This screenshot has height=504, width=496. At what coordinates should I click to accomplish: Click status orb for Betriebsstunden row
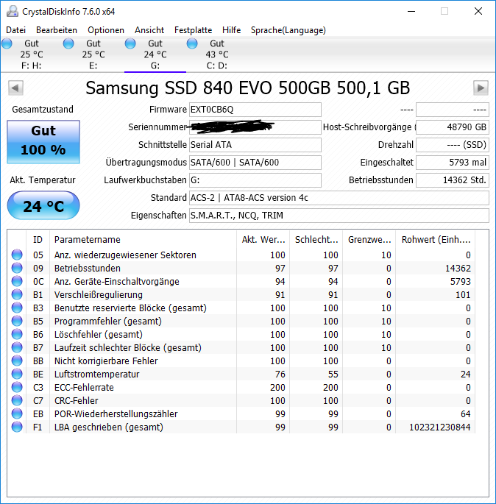tap(17, 268)
